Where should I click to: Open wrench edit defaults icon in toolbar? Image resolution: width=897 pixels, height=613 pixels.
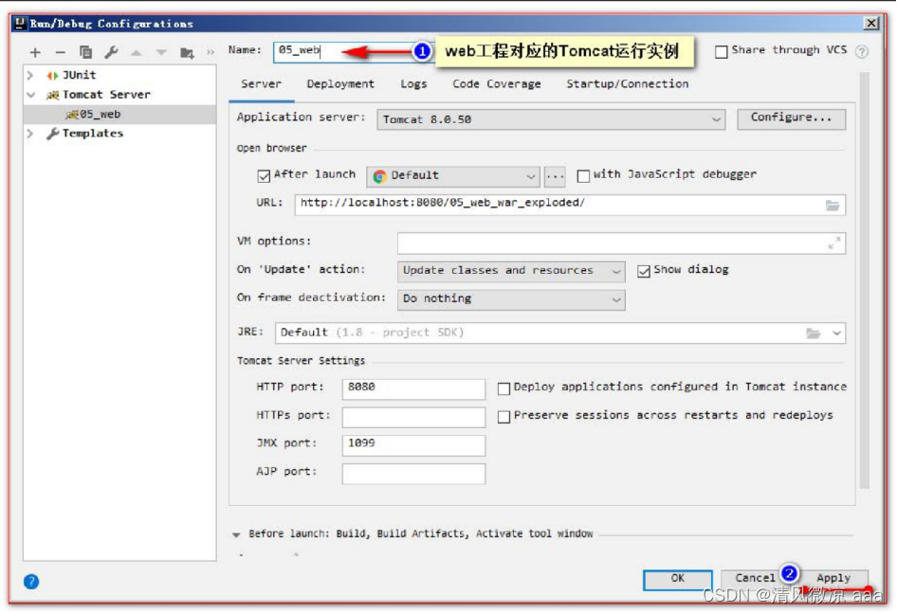(111, 53)
